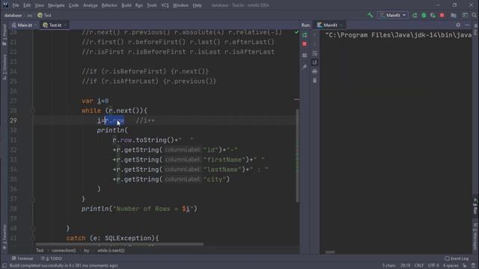
Task: Open the Run panel settings gear
Action: point(458,25)
